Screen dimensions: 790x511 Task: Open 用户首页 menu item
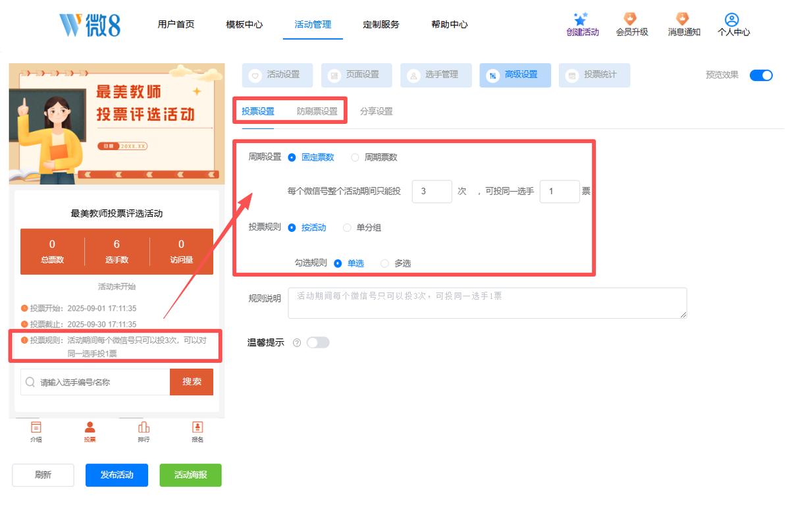tap(176, 24)
